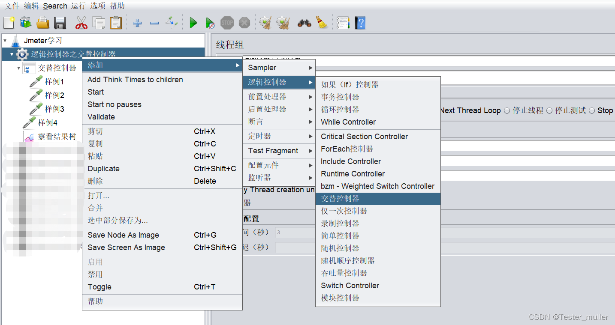Image resolution: width=615 pixels, height=325 pixels.
Task: Click Save Node As Image
Action: 162,235
